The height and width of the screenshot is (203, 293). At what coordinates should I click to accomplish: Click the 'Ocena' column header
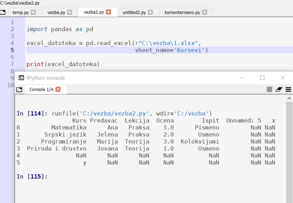pyautogui.click(x=165, y=121)
